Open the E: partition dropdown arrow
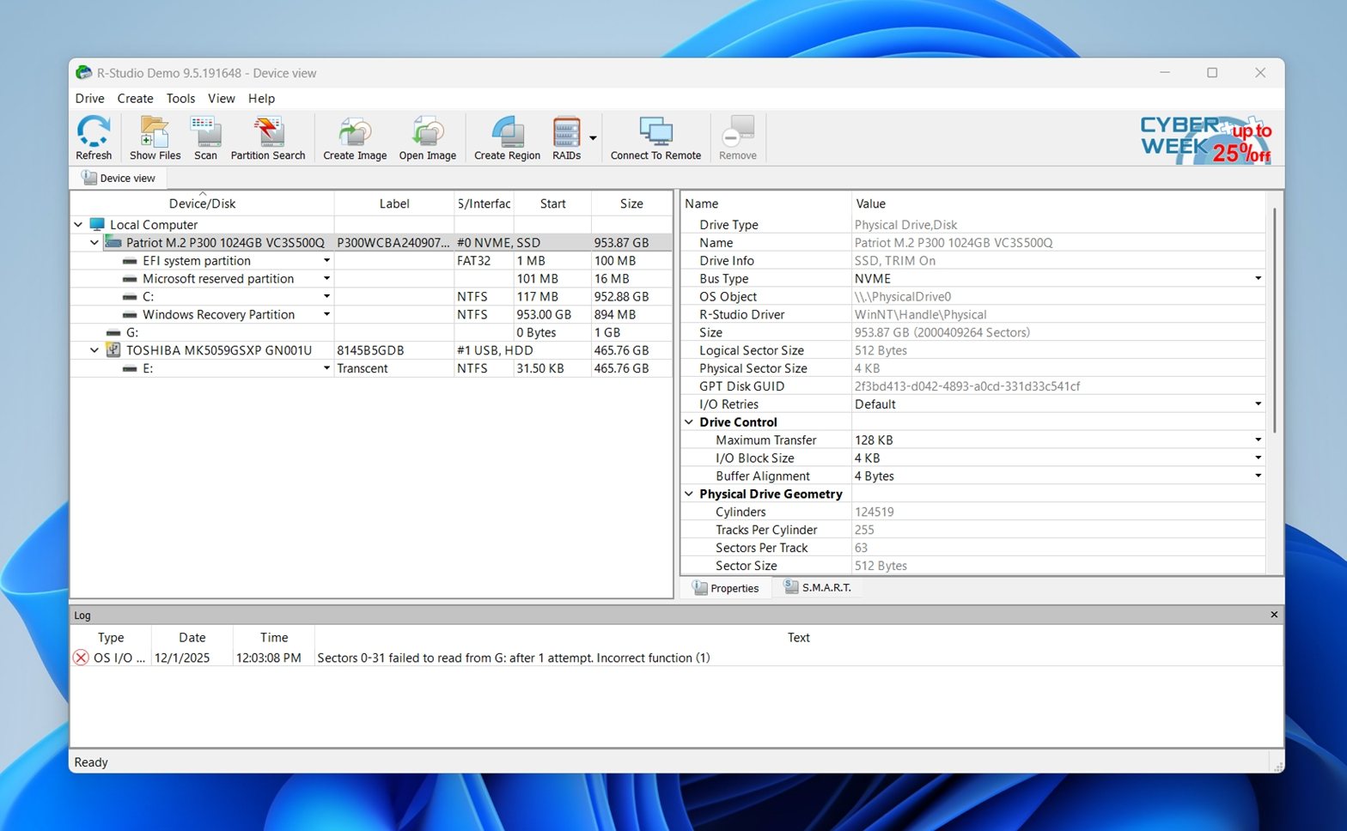The width and height of the screenshot is (1347, 831). coord(326,368)
